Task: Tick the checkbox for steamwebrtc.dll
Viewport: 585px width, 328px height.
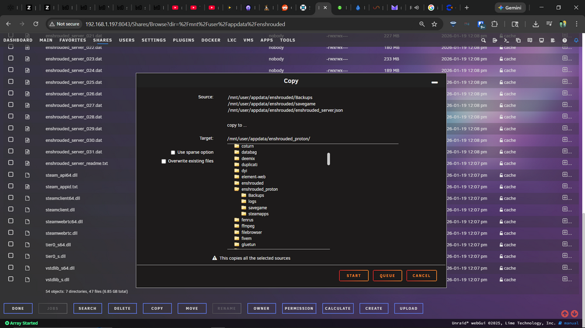Action: [x=11, y=233]
